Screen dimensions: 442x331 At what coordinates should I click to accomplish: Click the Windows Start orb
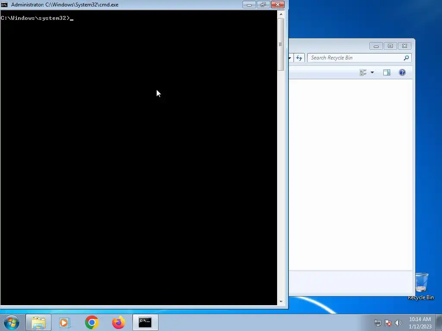point(12,322)
